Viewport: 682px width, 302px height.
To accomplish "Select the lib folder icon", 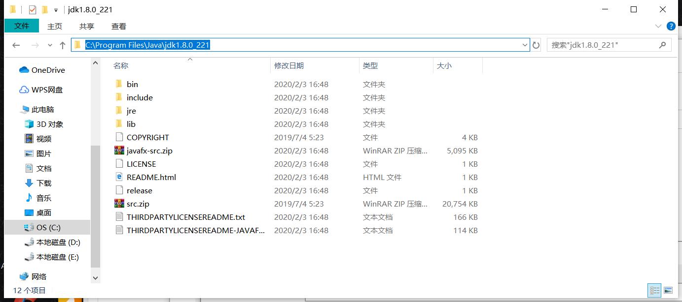I will 118,124.
